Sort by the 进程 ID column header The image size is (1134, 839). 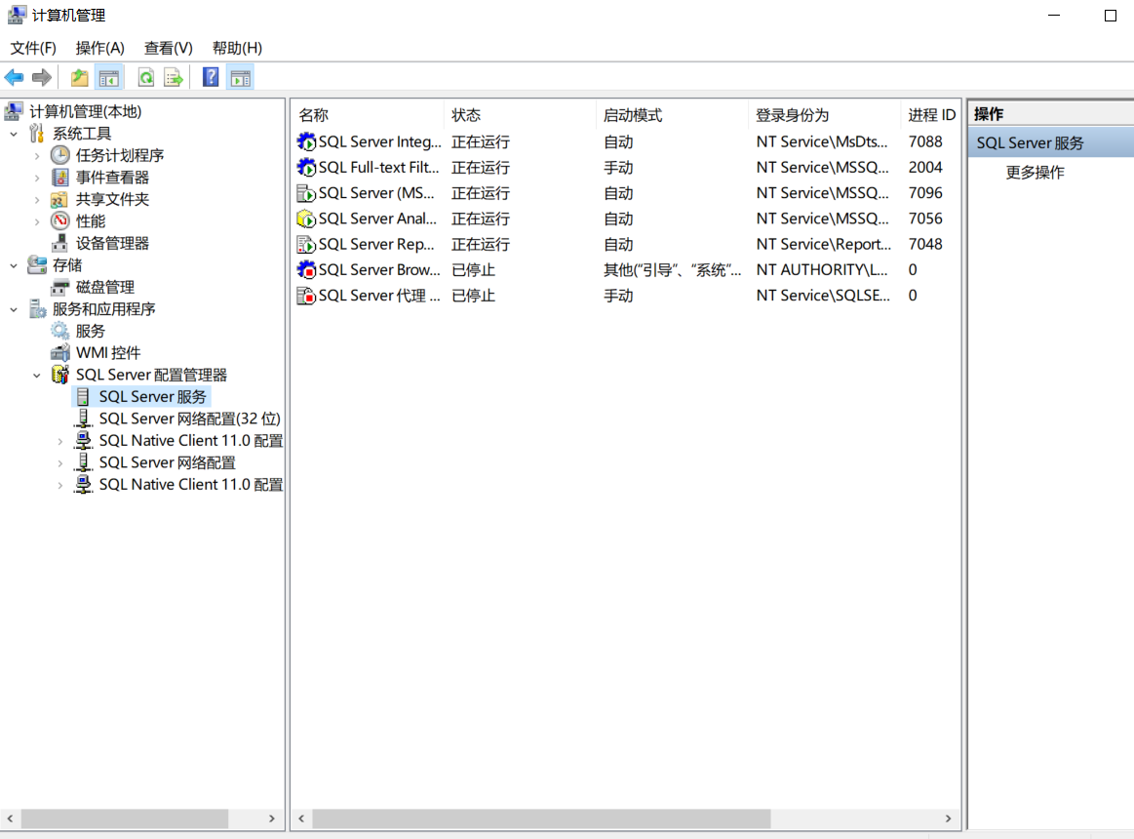click(x=931, y=115)
